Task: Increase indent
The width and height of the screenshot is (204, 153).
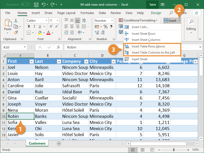Action: point(72,33)
